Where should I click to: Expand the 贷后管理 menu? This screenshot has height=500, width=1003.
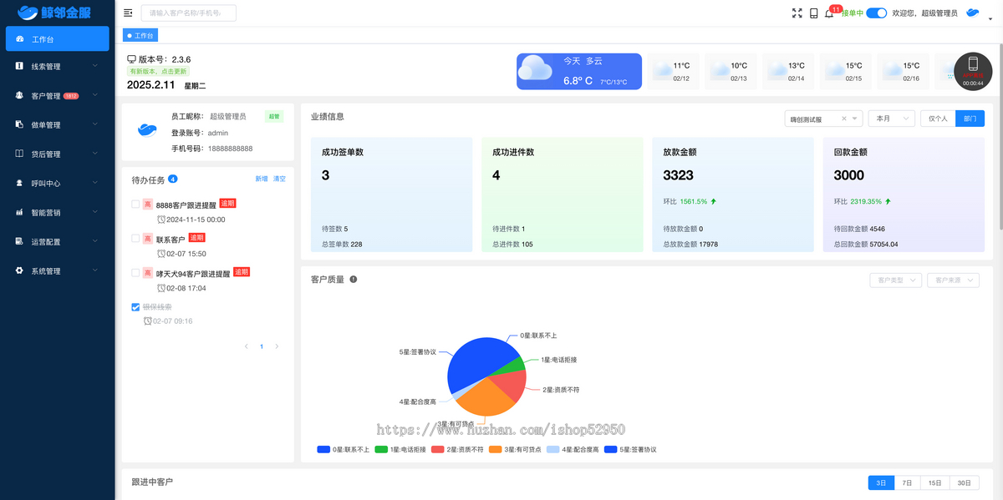[x=94, y=154]
